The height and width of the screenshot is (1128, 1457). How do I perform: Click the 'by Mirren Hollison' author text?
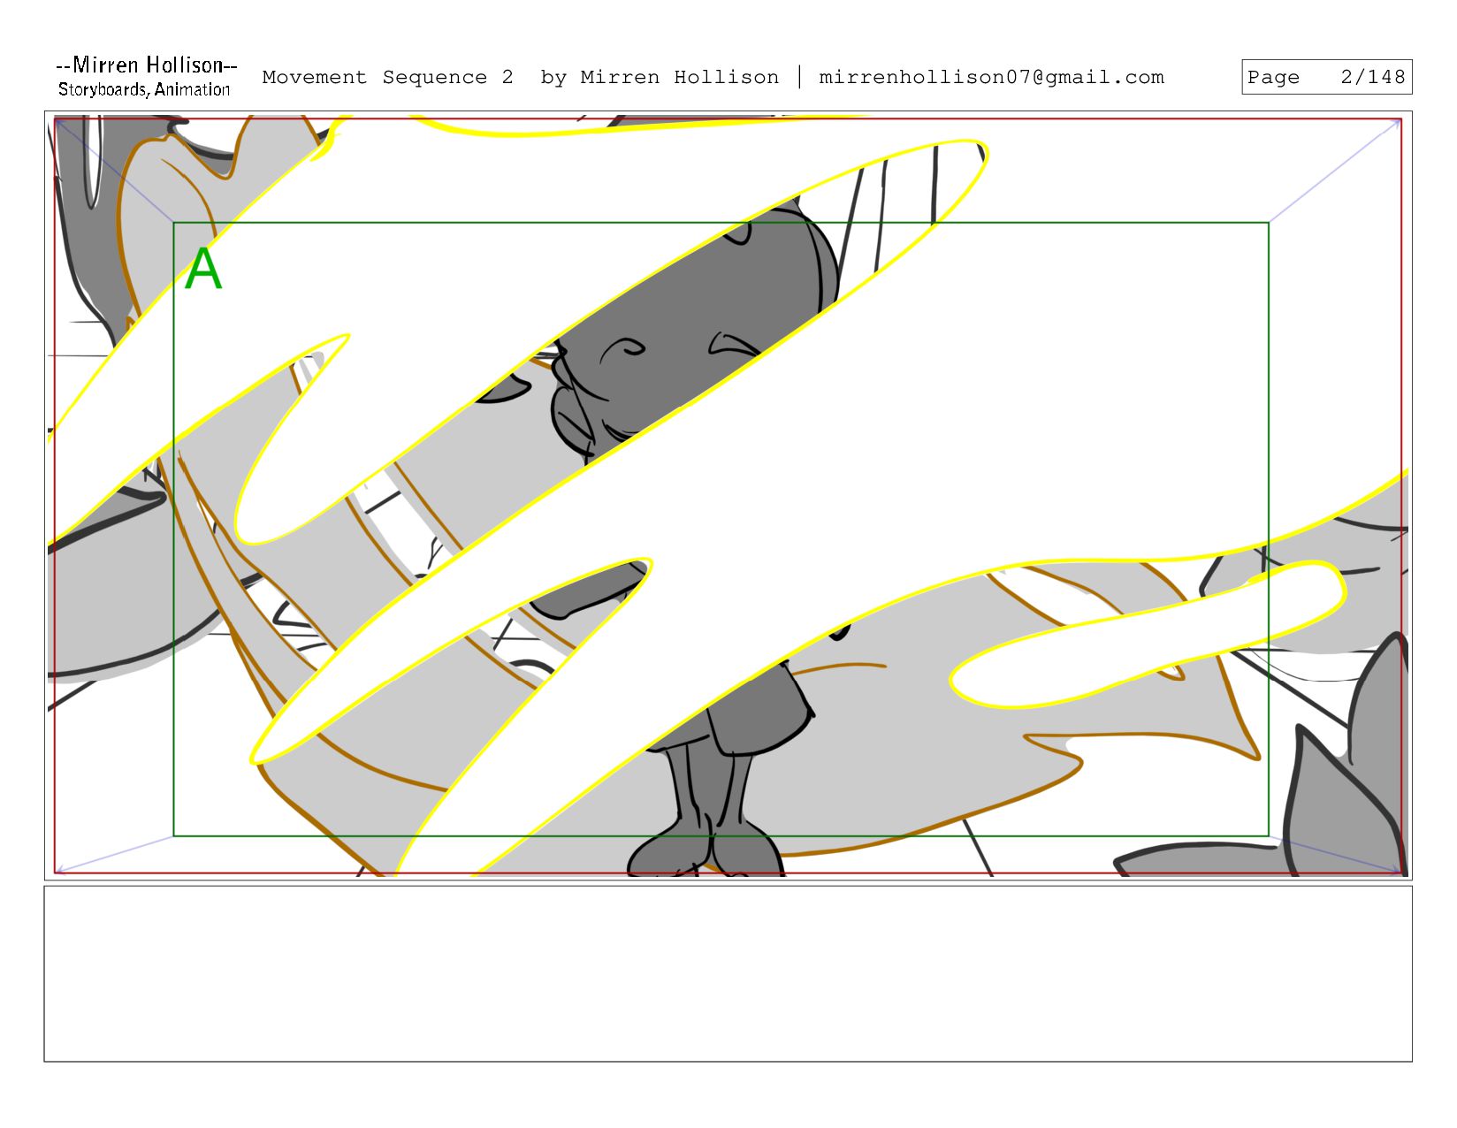tap(660, 77)
